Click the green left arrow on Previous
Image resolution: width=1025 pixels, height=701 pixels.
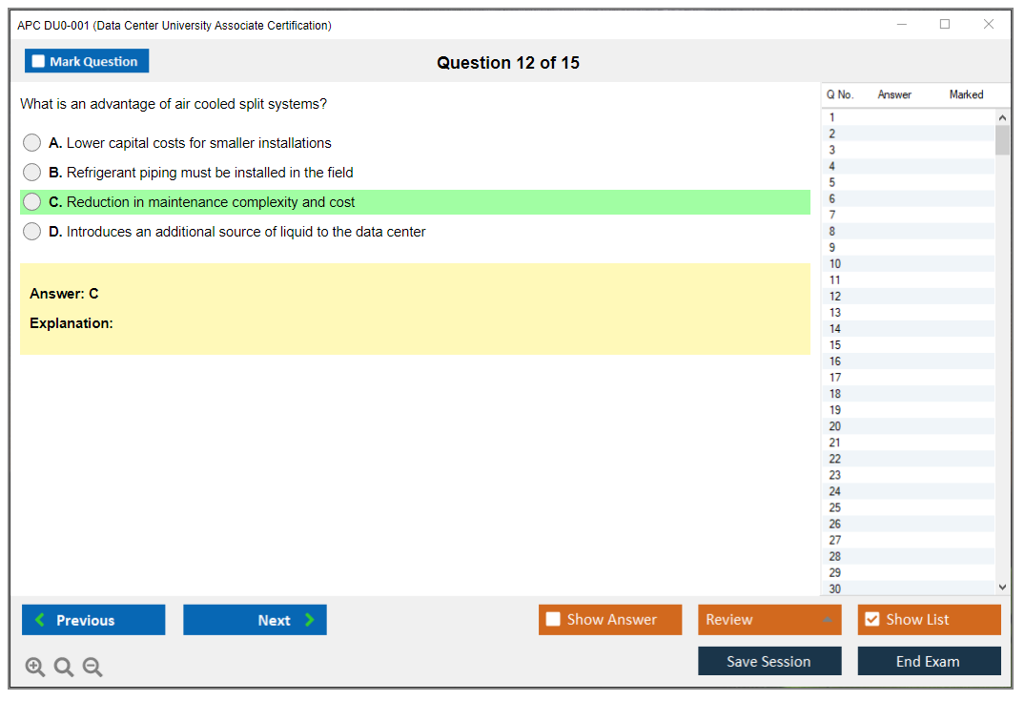[40, 620]
